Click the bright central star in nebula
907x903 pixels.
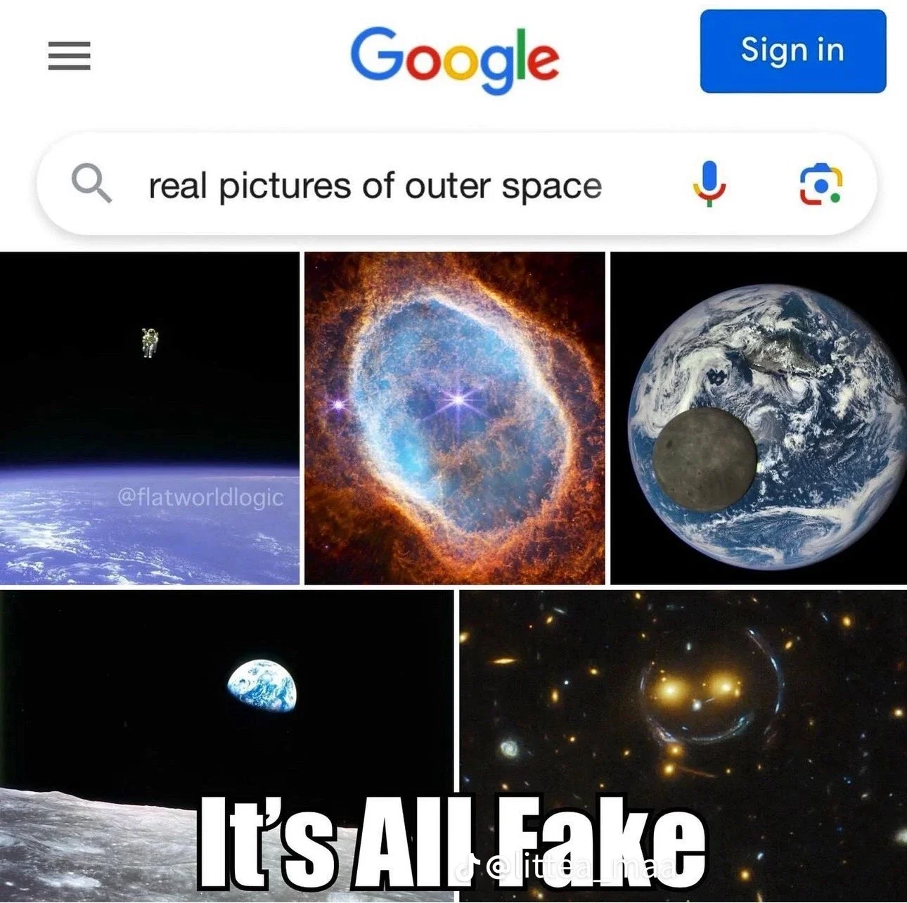(458, 399)
